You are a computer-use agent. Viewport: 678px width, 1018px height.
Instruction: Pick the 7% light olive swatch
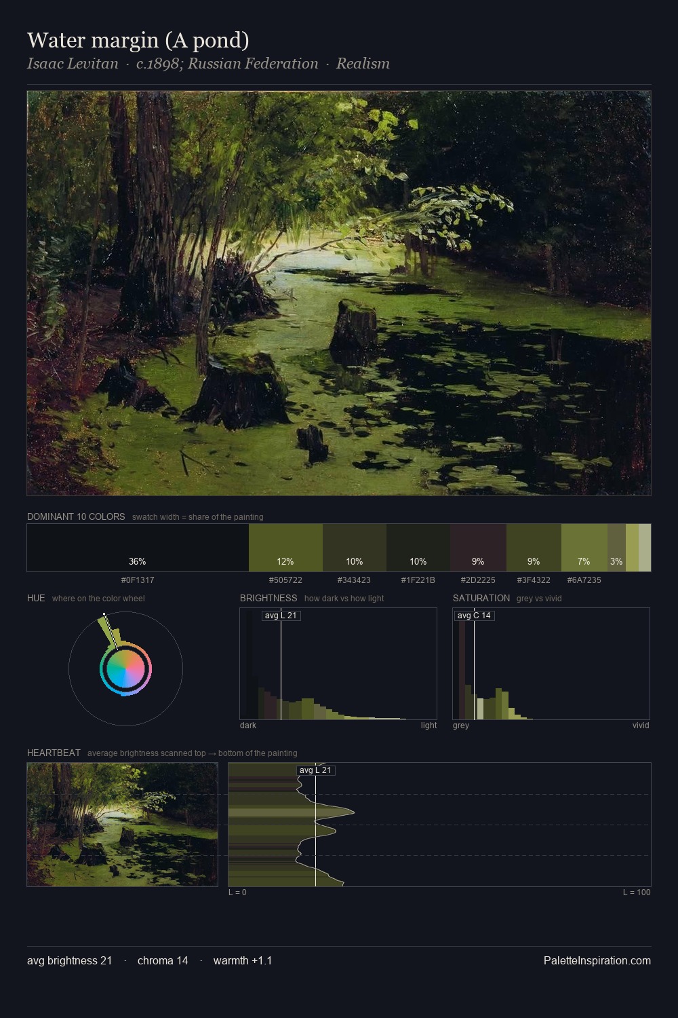click(584, 548)
